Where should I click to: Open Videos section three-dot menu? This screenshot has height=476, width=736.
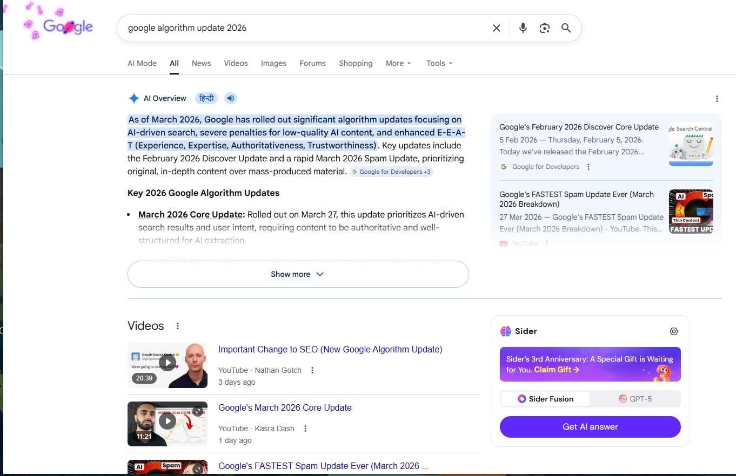[177, 326]
